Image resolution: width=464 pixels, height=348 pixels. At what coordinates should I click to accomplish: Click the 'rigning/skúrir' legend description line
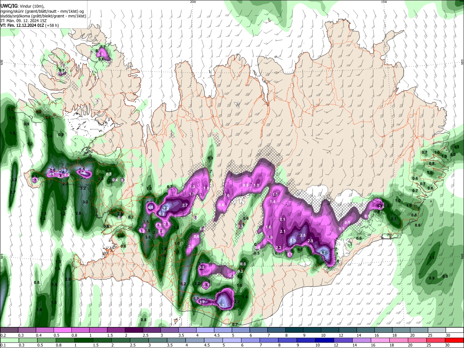point(42,11)
